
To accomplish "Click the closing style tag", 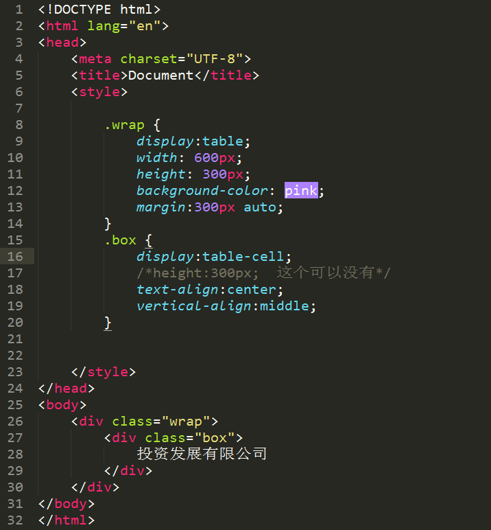I will click(104, 372).
